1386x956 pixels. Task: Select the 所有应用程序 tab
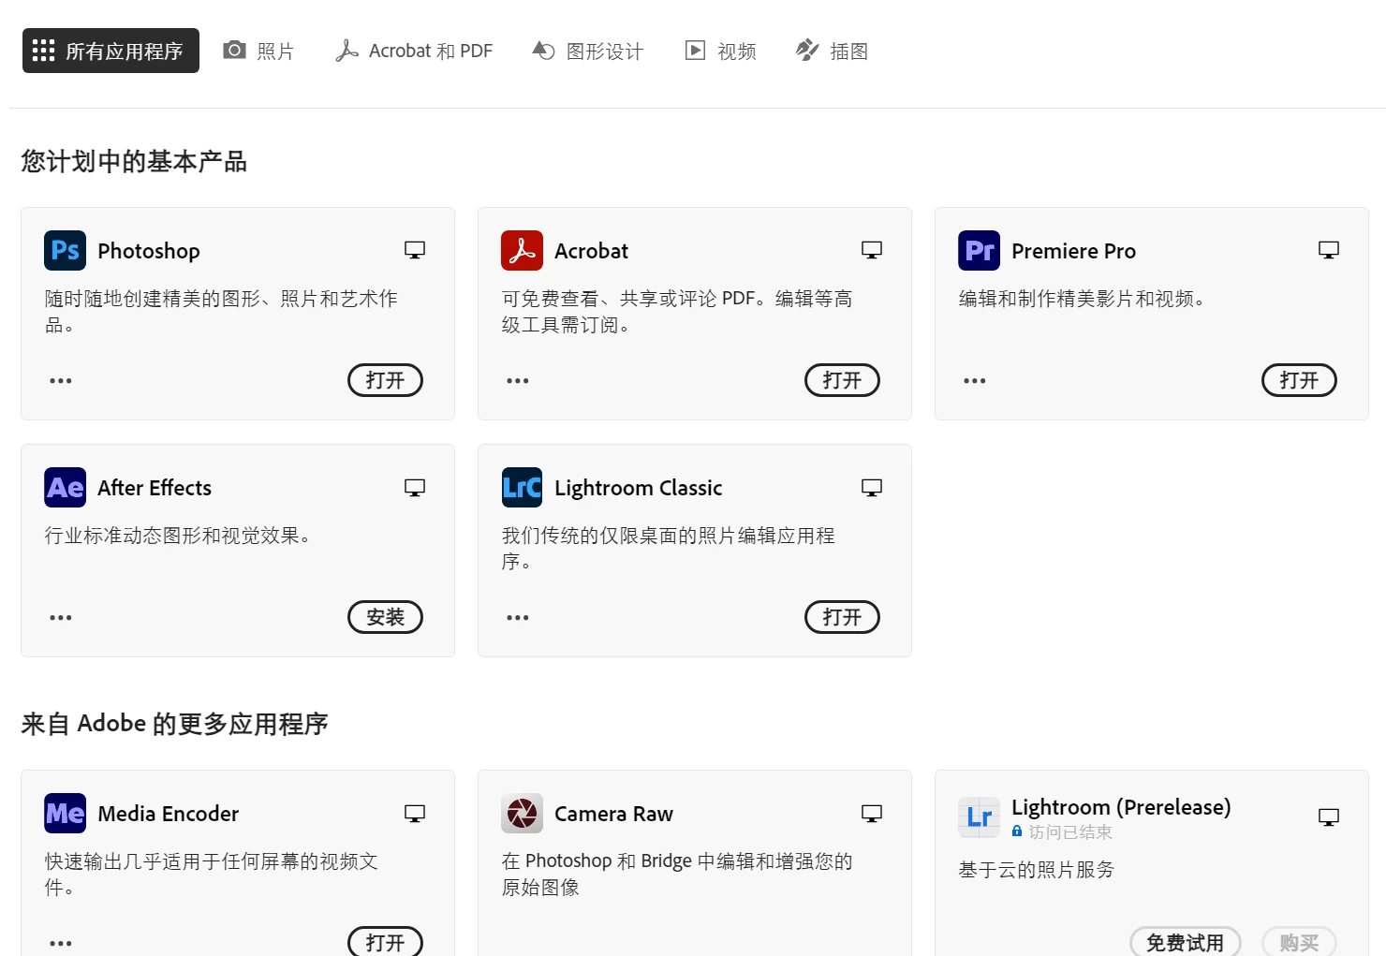111,51
